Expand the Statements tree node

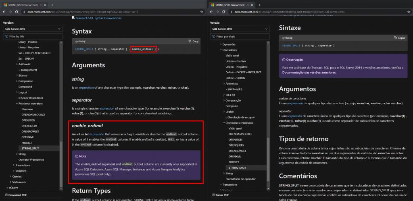(10, 182)
